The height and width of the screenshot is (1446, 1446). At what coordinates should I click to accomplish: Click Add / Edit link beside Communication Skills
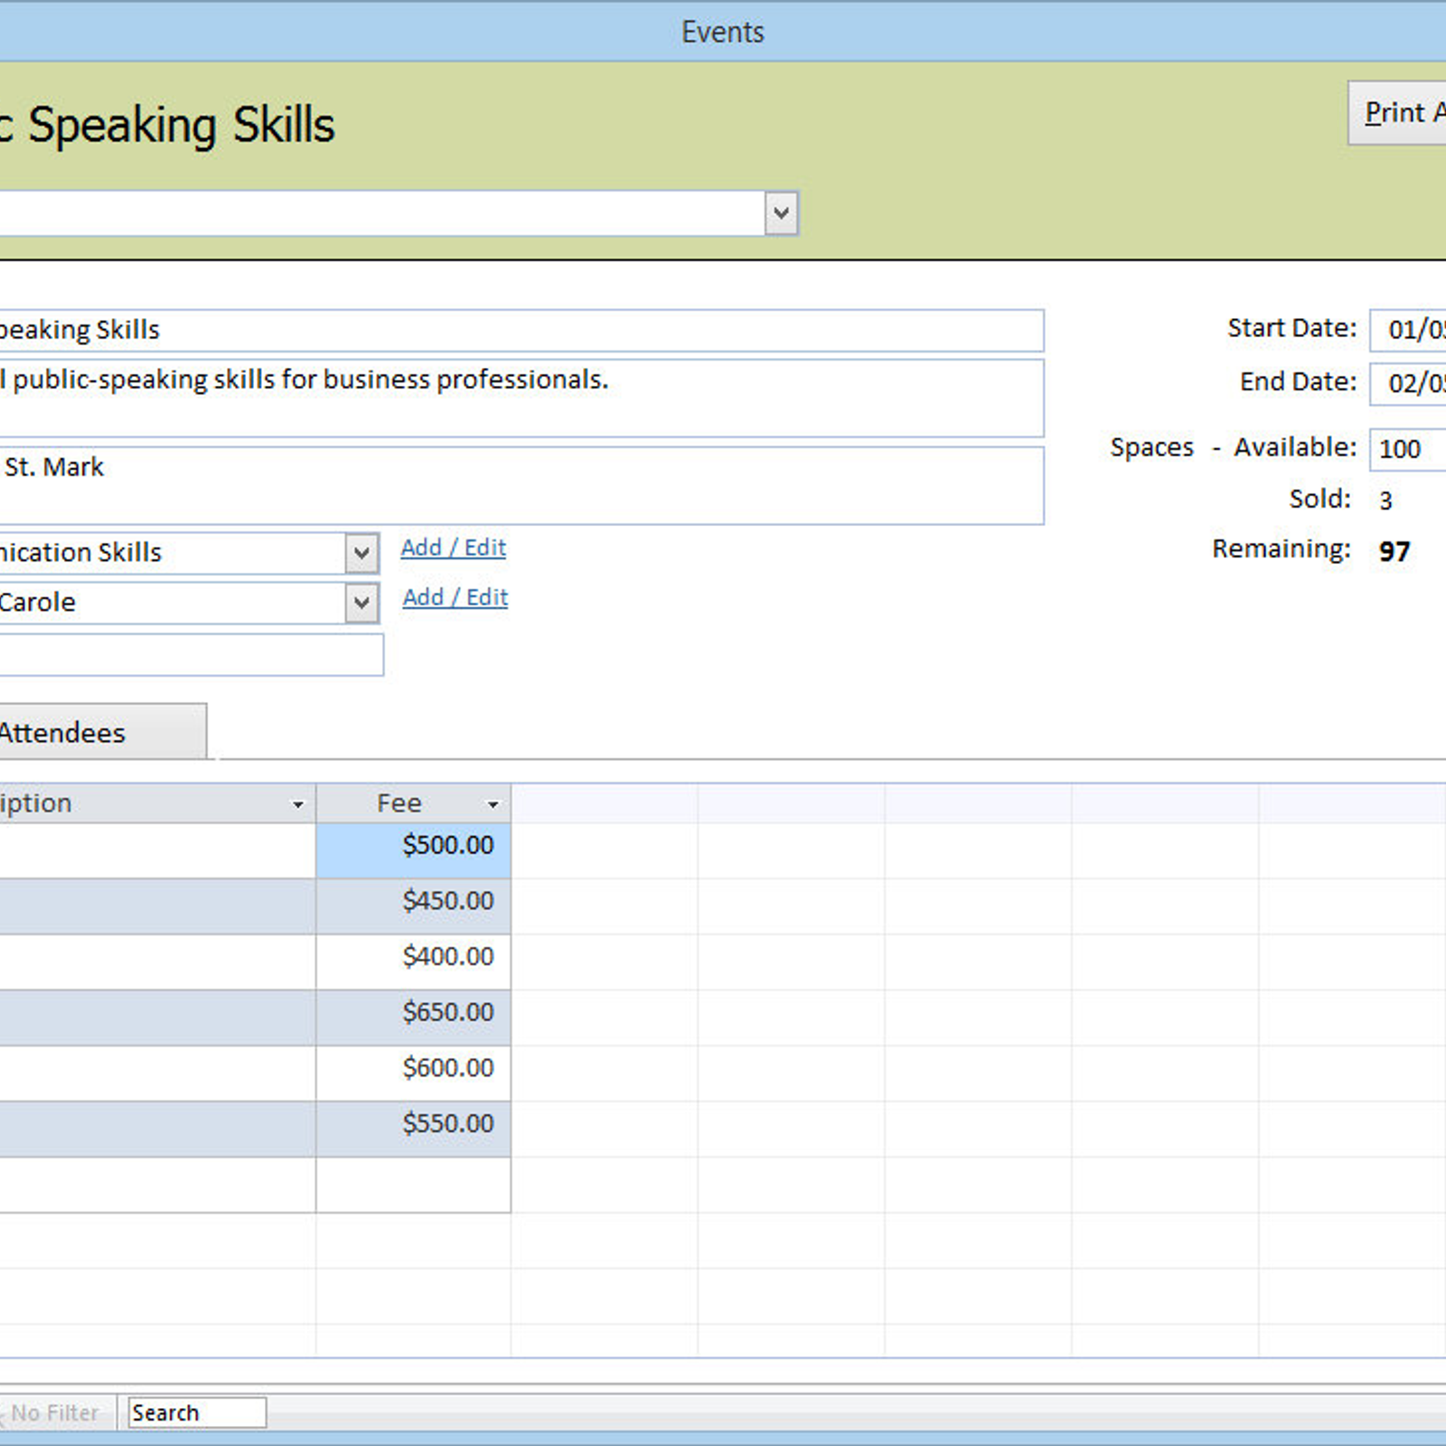click(x=453, y=548)
